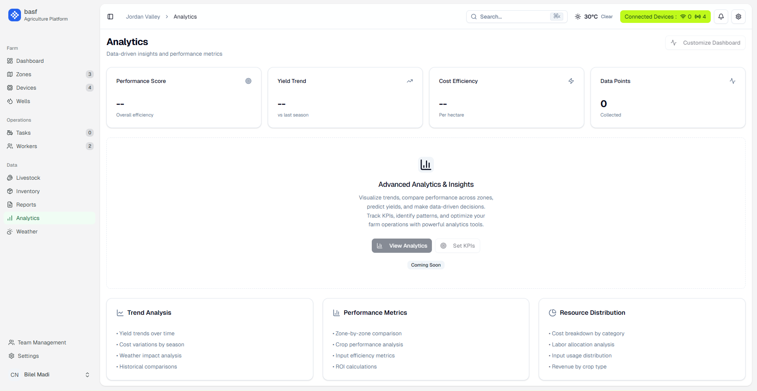Click the droplet icon next to Wells
This screenshot has width=757, height=391.
click(10, 101)
